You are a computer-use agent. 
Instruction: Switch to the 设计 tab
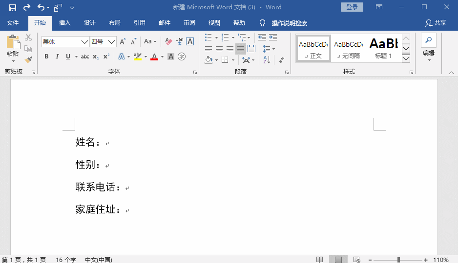90,23
